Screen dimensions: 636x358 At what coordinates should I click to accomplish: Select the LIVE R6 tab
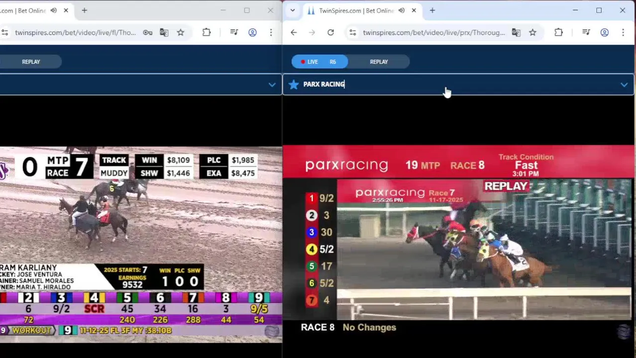pyautogui.click(x=320, y=62)
